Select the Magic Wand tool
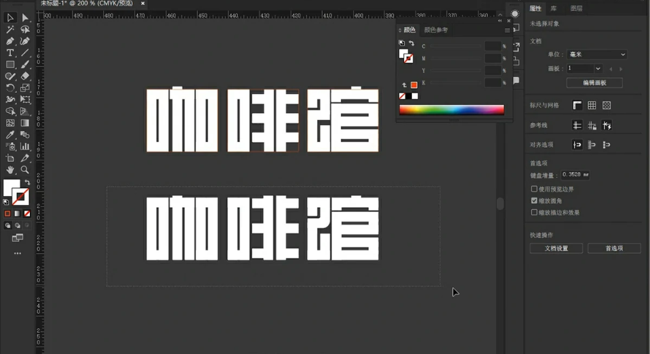650x354 pixels. click(10, 29)
